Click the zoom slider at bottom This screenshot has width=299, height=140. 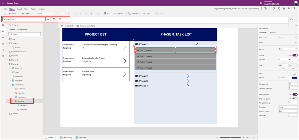tap(230, 138)
